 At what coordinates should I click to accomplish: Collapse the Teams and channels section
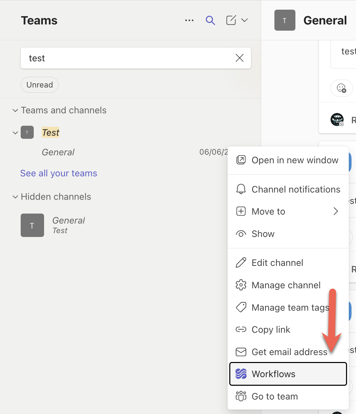tap(15, 111)
